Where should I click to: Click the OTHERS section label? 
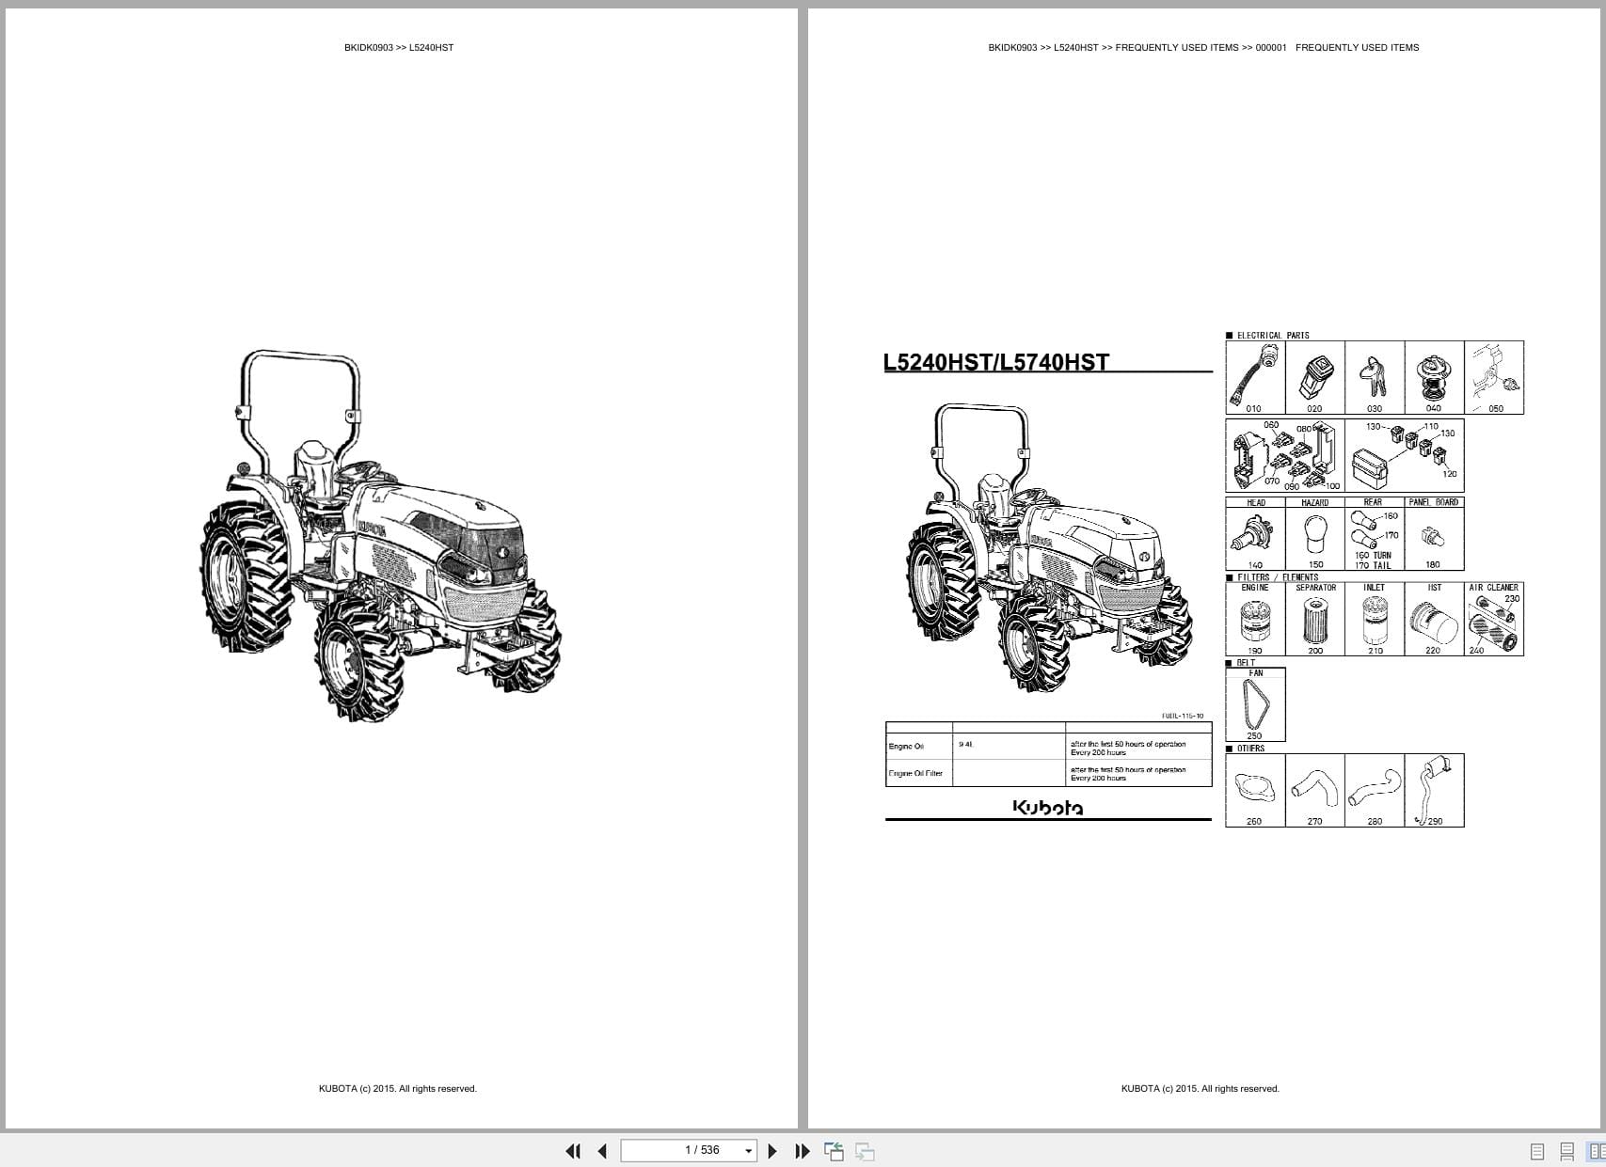1250,749
